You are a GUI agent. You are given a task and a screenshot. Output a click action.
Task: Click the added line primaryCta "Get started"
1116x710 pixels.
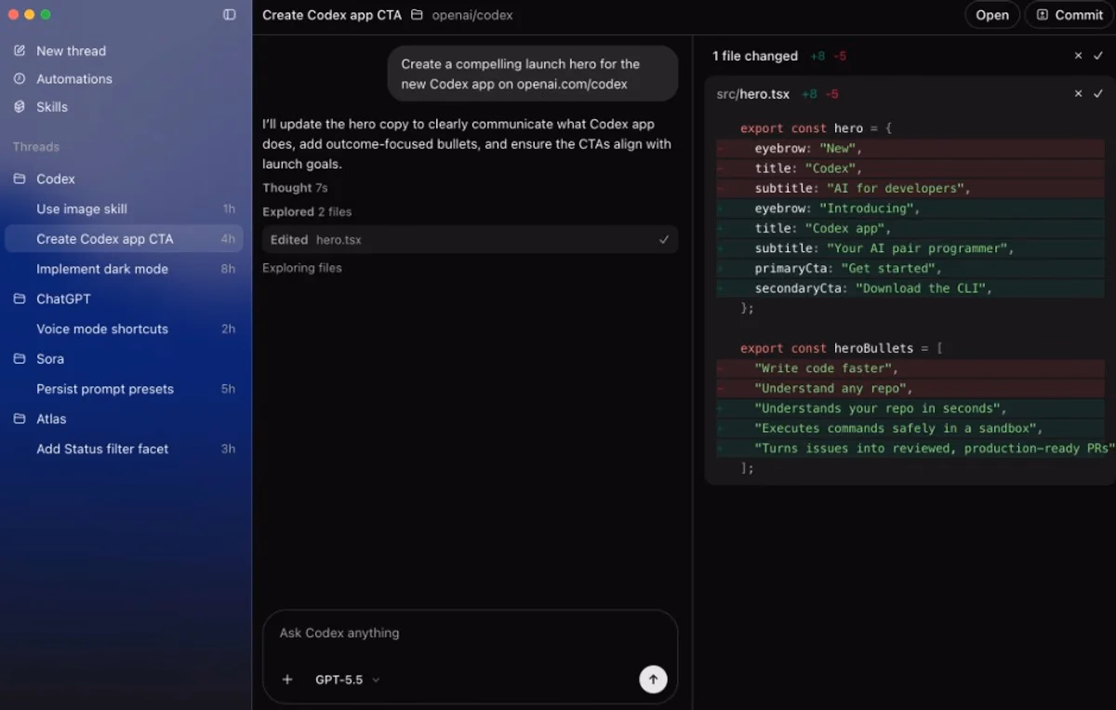pos(910,268)
